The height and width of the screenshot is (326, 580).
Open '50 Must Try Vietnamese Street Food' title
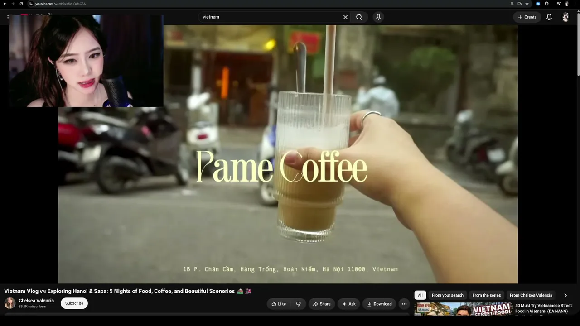[543, 308]
